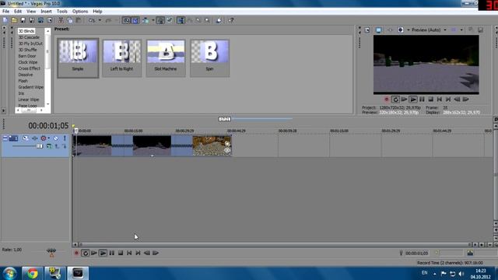Click Stop in the preview window controls
The width and height of the screenshot is (498, 280).
click(x=430, y=100)
